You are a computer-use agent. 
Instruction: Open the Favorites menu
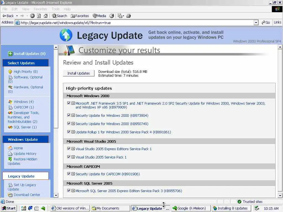(x=40, y=9)
